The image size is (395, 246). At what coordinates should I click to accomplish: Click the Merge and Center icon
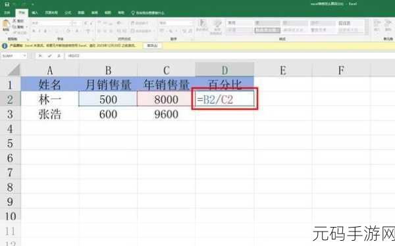click(133, 31)
